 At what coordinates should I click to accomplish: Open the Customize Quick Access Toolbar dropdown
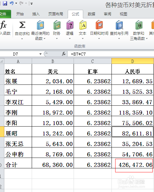pos(31,4)
